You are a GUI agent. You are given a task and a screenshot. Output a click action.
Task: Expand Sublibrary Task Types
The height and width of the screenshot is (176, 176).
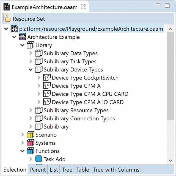pyautogui.click(x=31, y=61)
